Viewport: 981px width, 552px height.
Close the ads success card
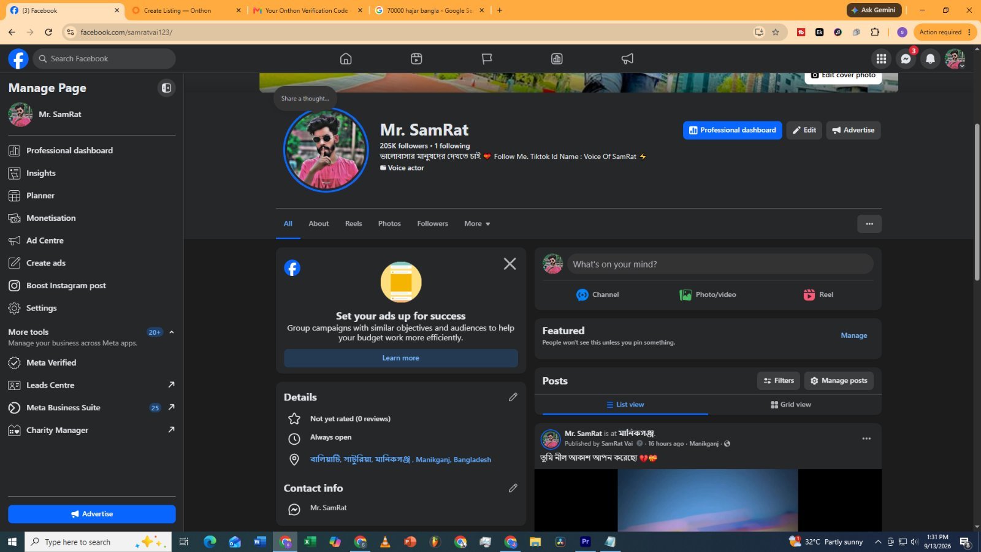510,264
